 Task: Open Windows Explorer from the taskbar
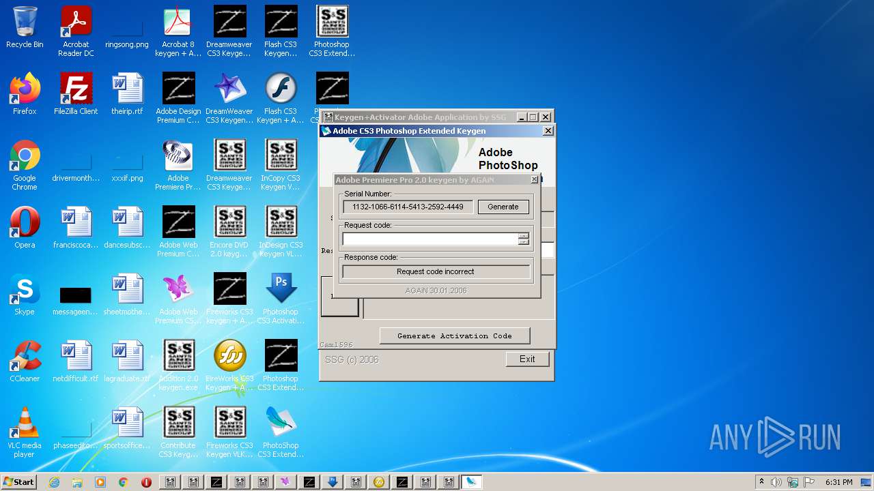(77, 482)
